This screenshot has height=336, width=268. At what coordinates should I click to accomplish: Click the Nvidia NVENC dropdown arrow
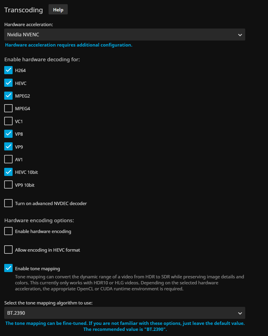click(240, 35)
